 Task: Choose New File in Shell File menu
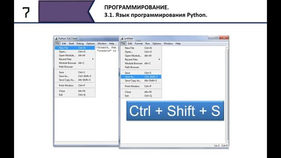coord(75,48)
